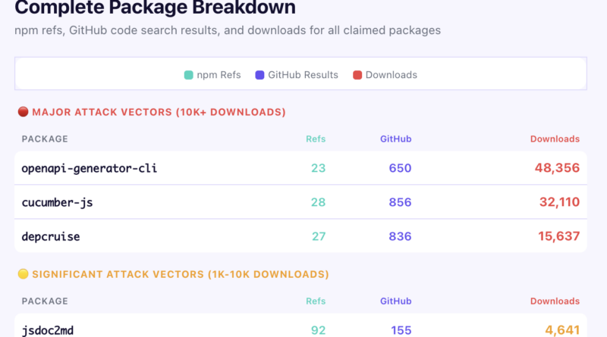Open the depcruise package entry
Screen dimensions: 607x337
(51, 236)
